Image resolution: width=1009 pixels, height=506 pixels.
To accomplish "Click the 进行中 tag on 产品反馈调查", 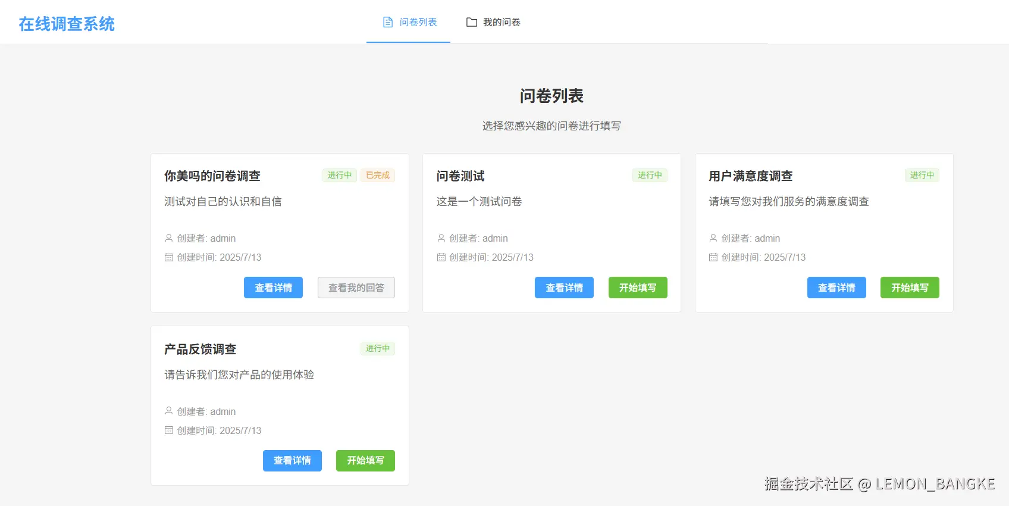I will [x=378, y=348].
